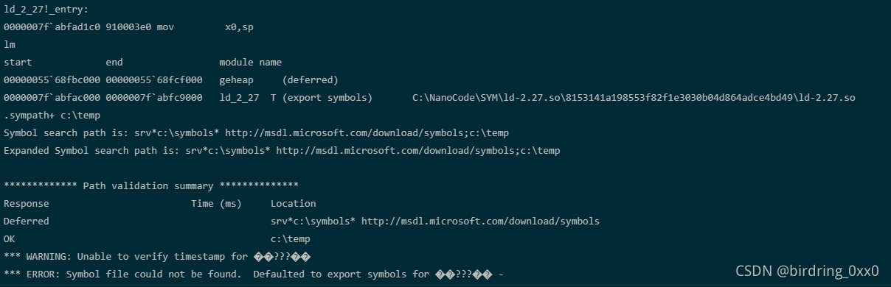Screen dimensions: 891x287
Task: Click the WARNING unable to verify timestamp line
Action: tap(157, 256)
